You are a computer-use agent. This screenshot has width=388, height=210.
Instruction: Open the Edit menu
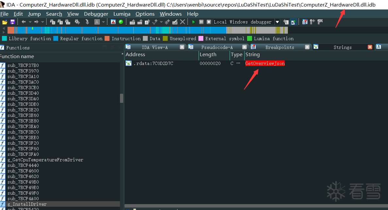18,14
